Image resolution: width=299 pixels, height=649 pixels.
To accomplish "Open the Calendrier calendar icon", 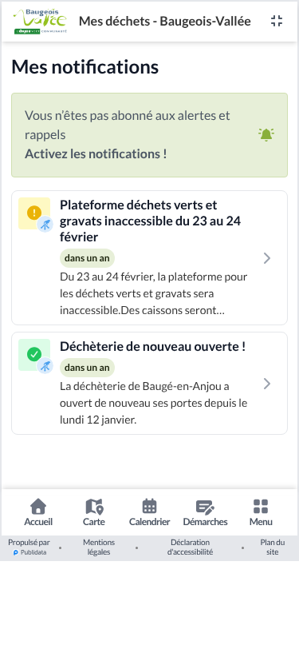I will [150, 506].
